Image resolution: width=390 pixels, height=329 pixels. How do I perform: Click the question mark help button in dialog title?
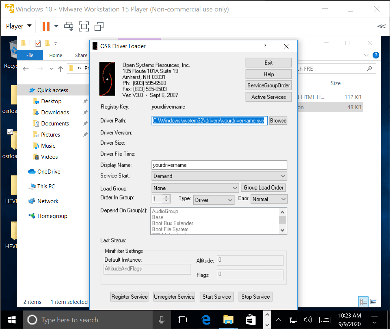[265, 46]
